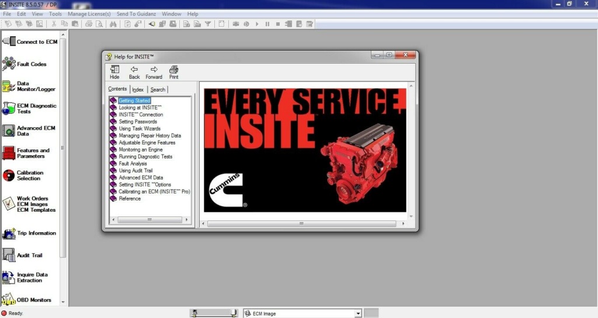The height and width of the screenshot is (318, 598).
Task: Click the connect plug toolbar icon
Action: 152,24
